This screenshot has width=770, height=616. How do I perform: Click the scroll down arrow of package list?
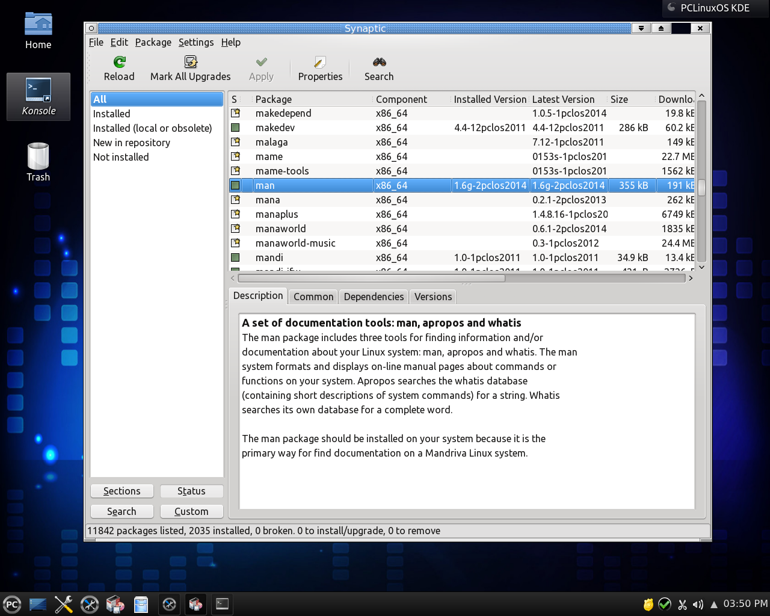coord(701,267)
